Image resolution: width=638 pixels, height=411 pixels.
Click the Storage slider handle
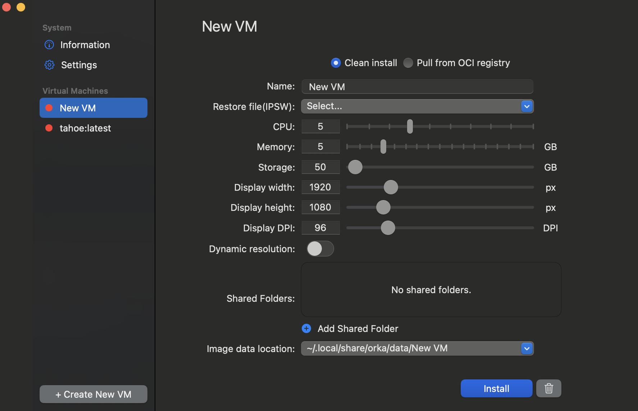coord(355,167)
